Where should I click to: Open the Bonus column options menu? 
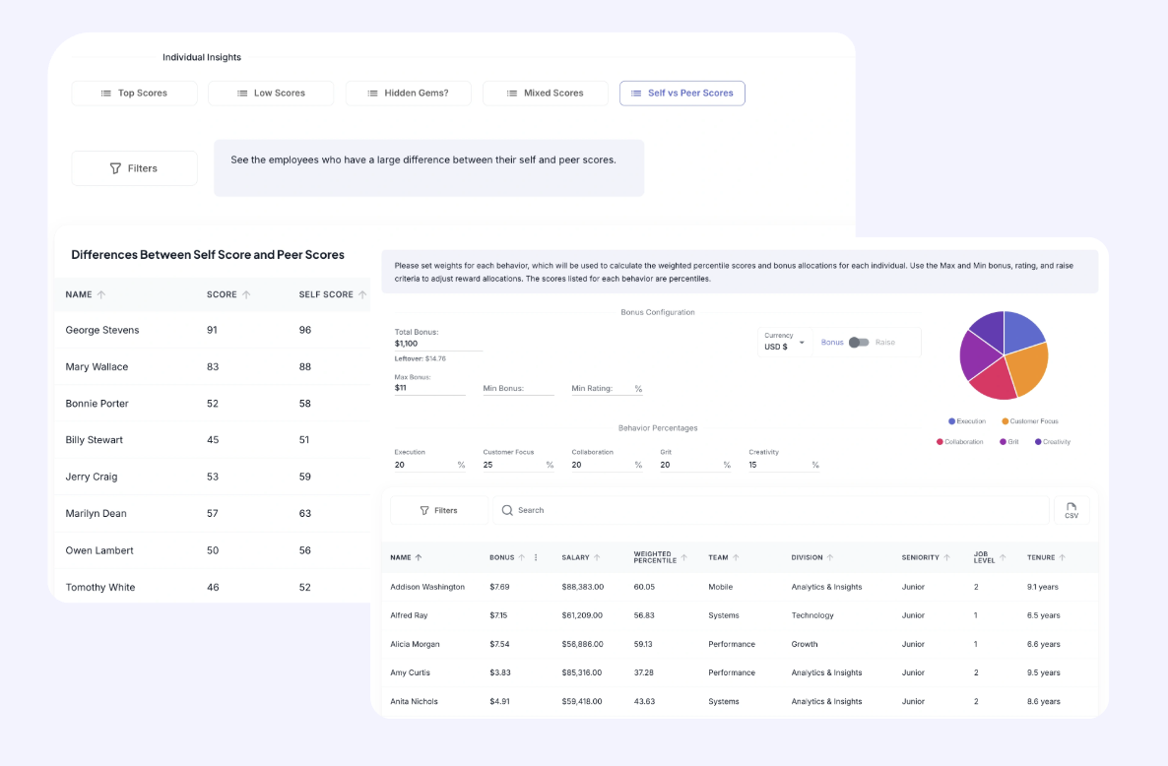[536, 557]
